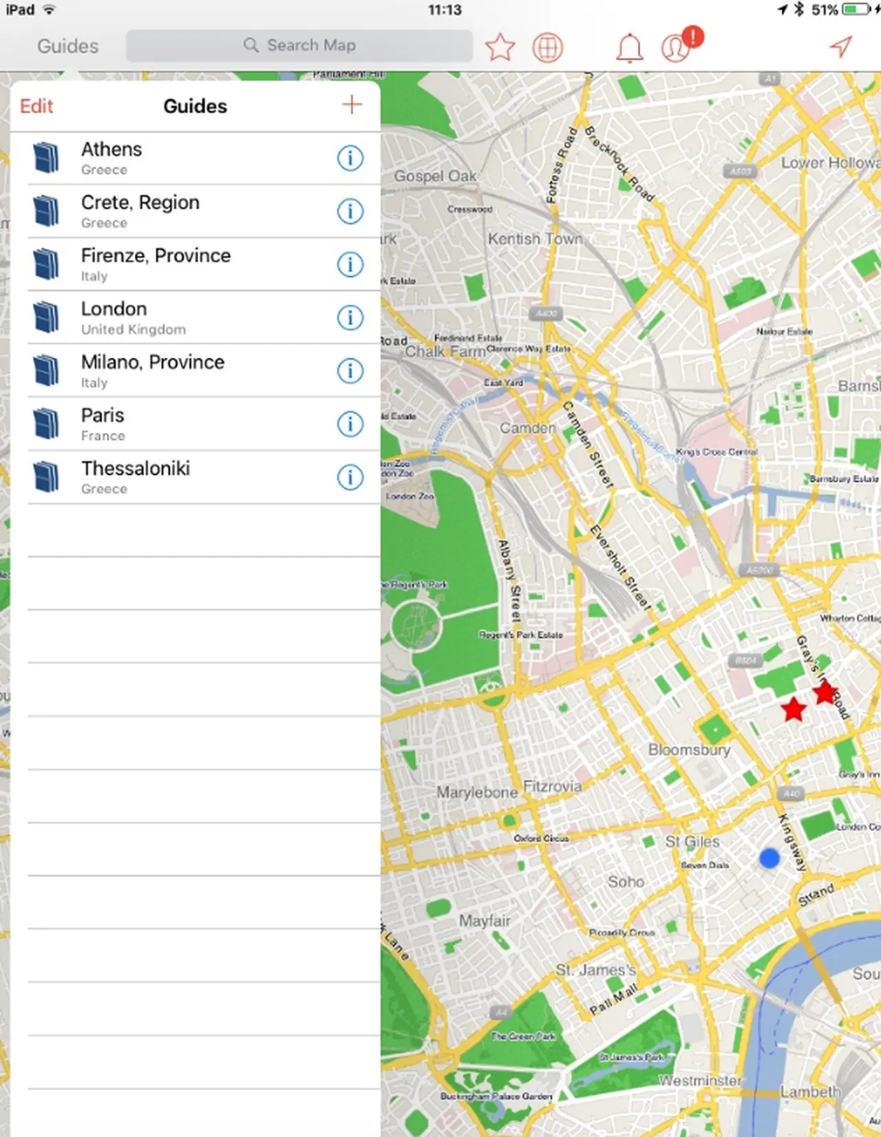881x1137 pixels.
Task: Tap the left red star marker
Action: tap(794, 709)
